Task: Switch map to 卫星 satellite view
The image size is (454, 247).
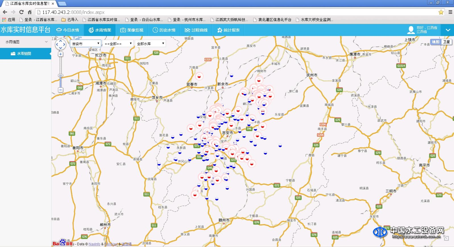Action: (446, 42)
